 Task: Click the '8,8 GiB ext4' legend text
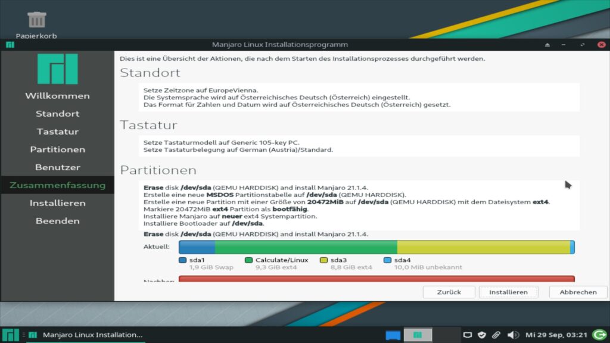pos(351,267)
